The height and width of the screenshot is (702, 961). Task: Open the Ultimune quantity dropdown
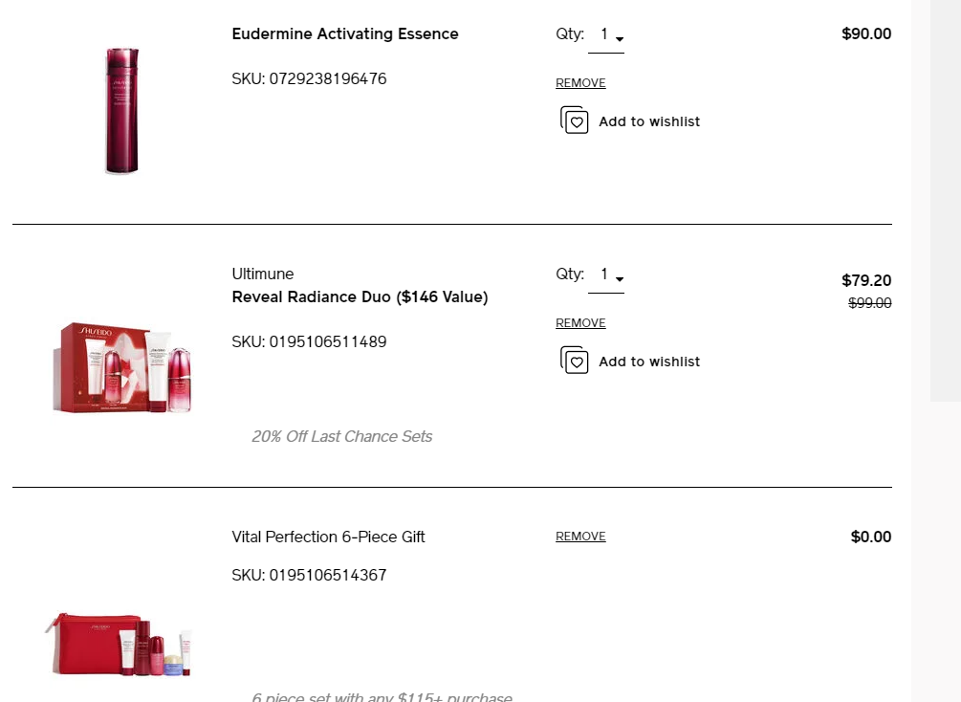(620, 278)
